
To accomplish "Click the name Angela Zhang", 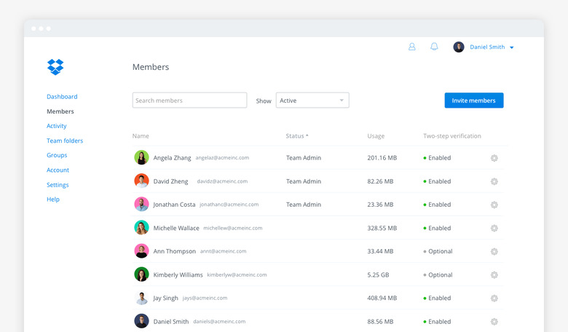I will [172, 158].
